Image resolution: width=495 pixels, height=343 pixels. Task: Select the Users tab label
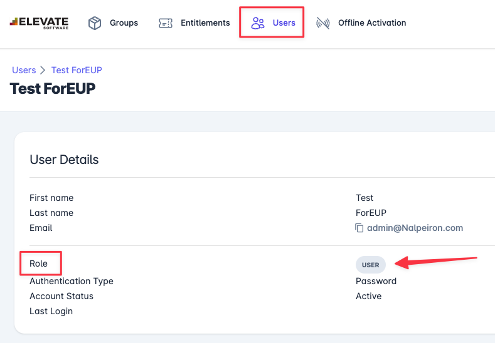284,23
